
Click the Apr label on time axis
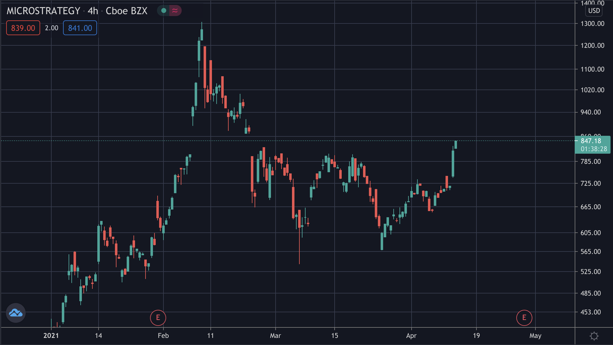click(x=411, y=336)
